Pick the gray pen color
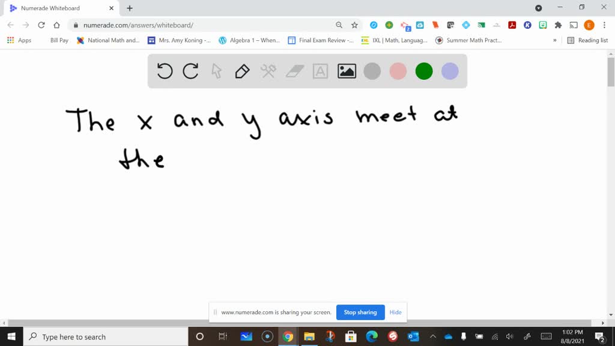615x346 pixels. 372,71
